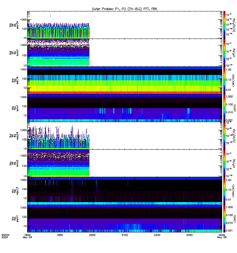Click the (V/m)²/Hz unit label by thc eac34
Viewport: 237px width, 253px height.
coord(234,136)
